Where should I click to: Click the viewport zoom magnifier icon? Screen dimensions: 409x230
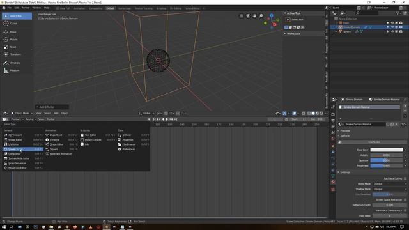coord(261,16)
